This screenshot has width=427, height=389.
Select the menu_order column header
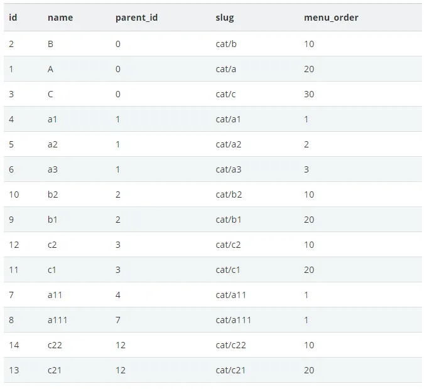point(331,18)
